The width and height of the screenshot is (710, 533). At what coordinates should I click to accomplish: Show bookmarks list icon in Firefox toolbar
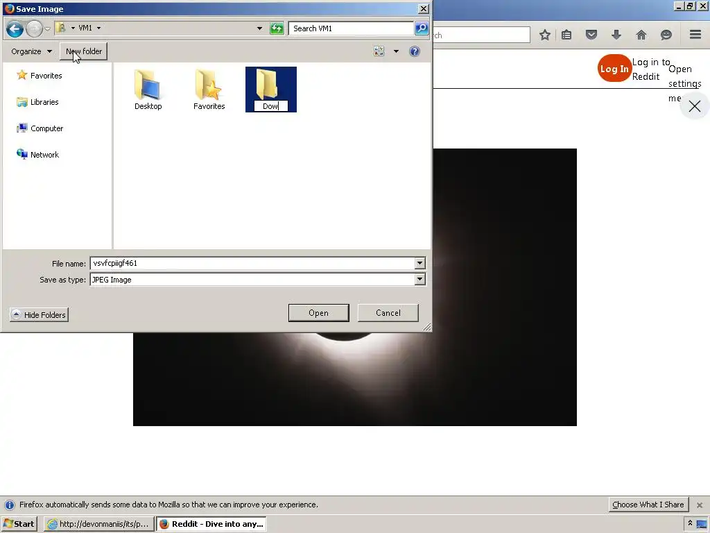566,35
